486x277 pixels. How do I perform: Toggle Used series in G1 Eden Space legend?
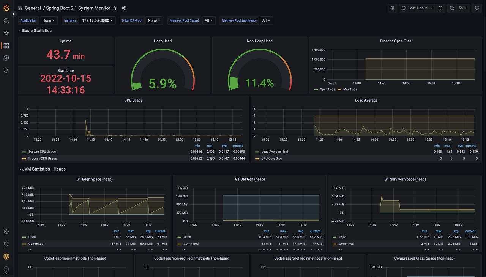[32, 237]
